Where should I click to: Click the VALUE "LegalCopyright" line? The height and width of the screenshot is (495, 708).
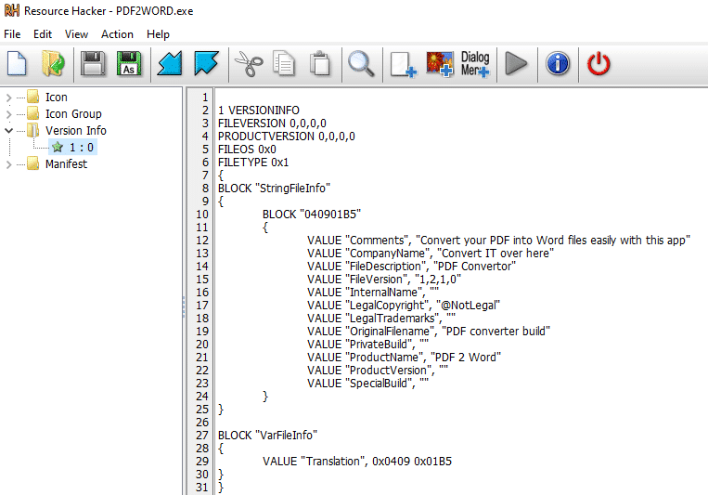click(405, 306)
